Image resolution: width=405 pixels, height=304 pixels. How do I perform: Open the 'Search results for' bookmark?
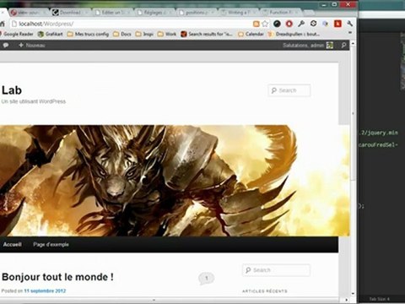(207, 34)
